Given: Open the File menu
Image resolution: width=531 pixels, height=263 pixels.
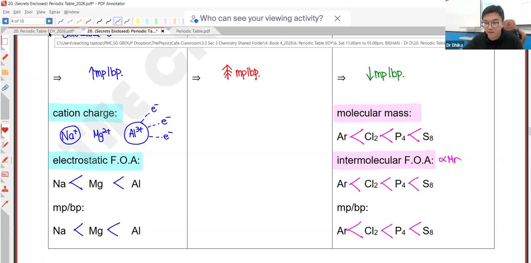Looking at the screenshot, I should tap(6, 12).
